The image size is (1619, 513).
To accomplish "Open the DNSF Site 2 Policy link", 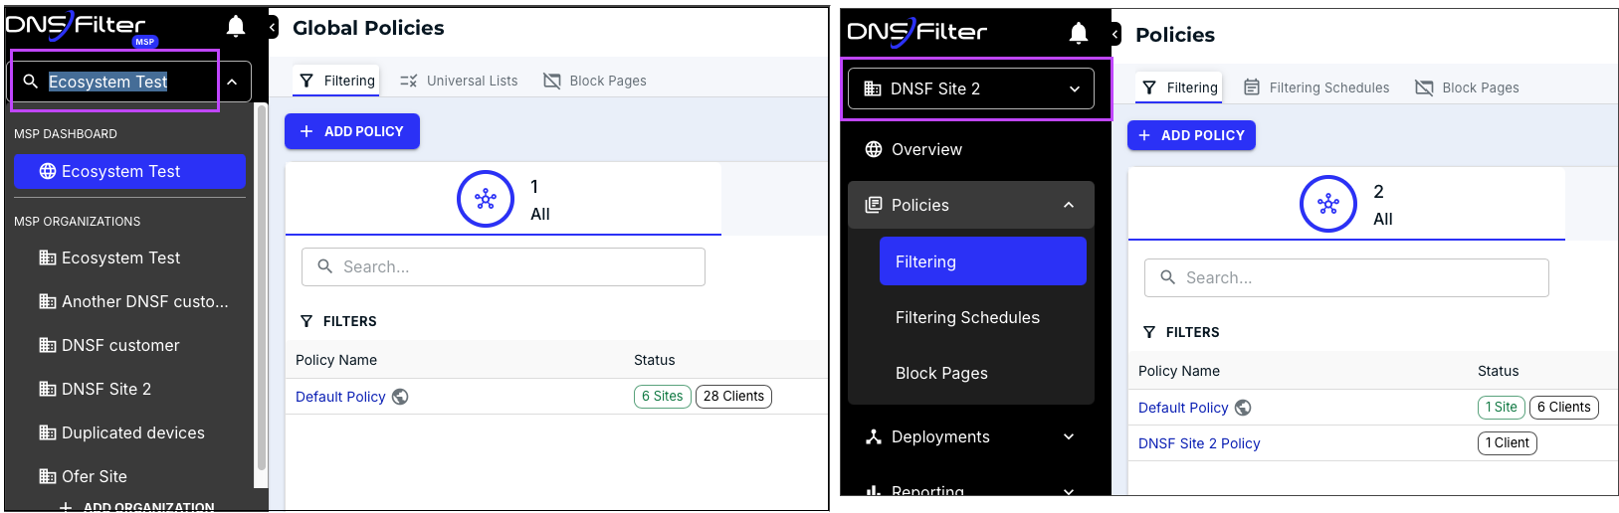I will (x=1198, y=443).
